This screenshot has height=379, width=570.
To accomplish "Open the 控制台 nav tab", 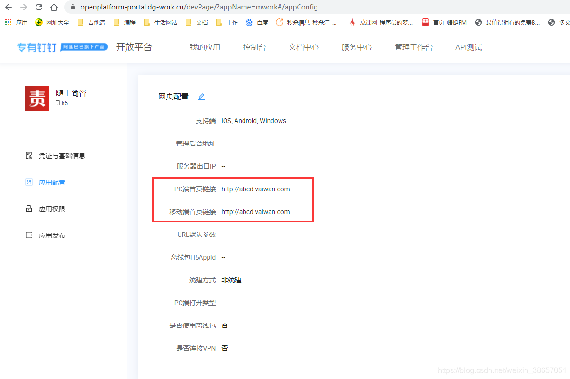I will point(254,47).
